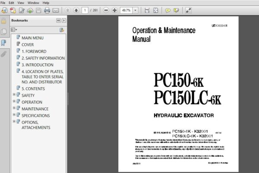This screenshot has height=173, width=259.
Task: Click the fit one full page icon
Action: pyautogui.click(x=155, y=10)
